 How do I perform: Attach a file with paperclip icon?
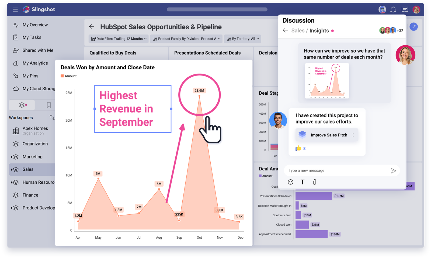(x=314, y=182)
